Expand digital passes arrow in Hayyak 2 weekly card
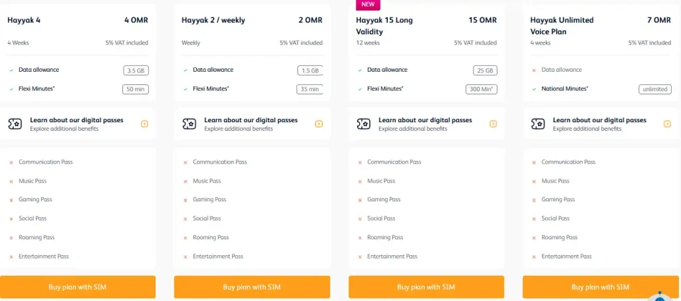The image size is (681, 301). pyautogui.click(x=319, y=124)
